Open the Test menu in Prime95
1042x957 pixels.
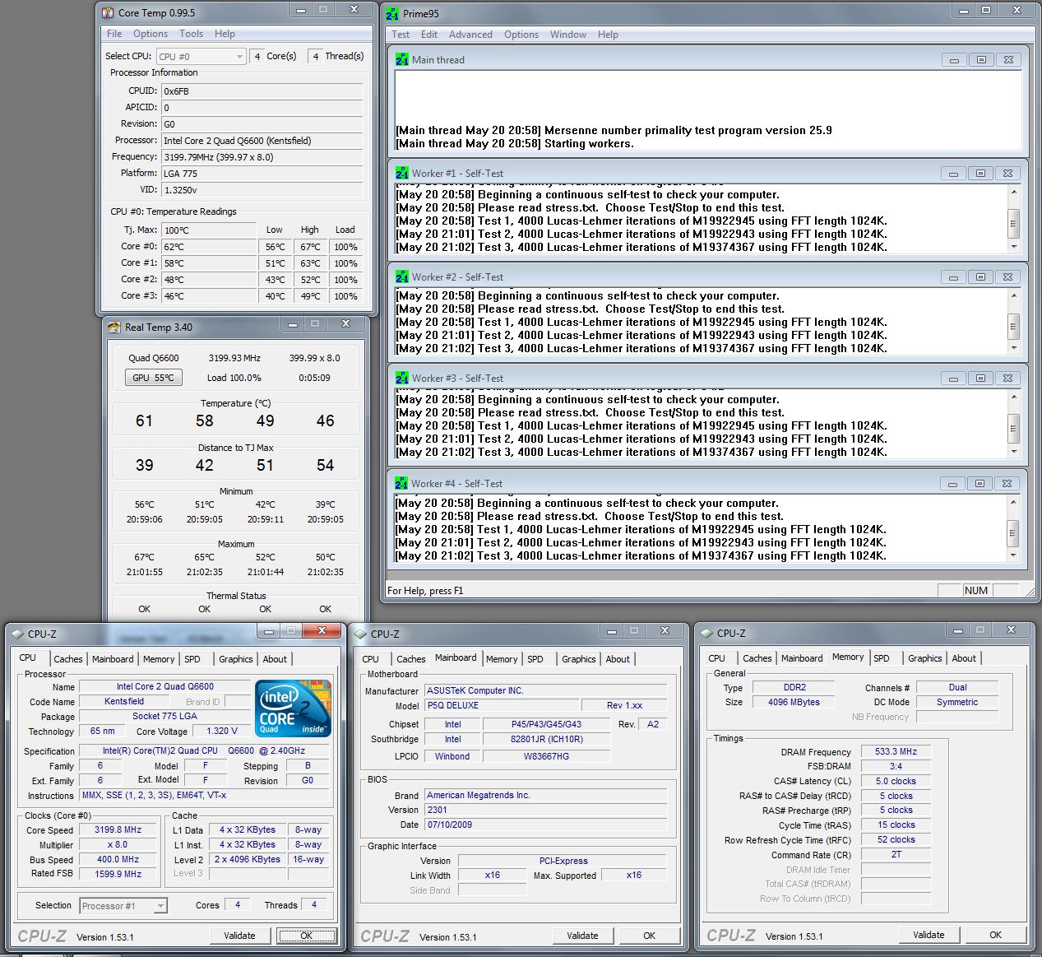point(401,35)
